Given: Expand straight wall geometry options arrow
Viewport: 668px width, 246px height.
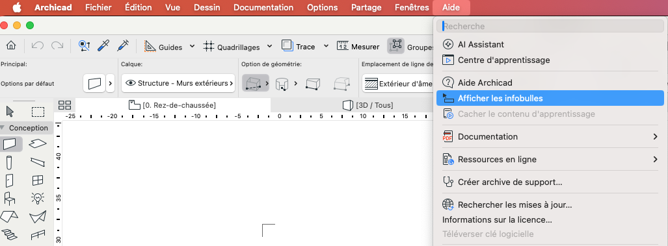Looking at the screenshot, I should coord(267,83).
